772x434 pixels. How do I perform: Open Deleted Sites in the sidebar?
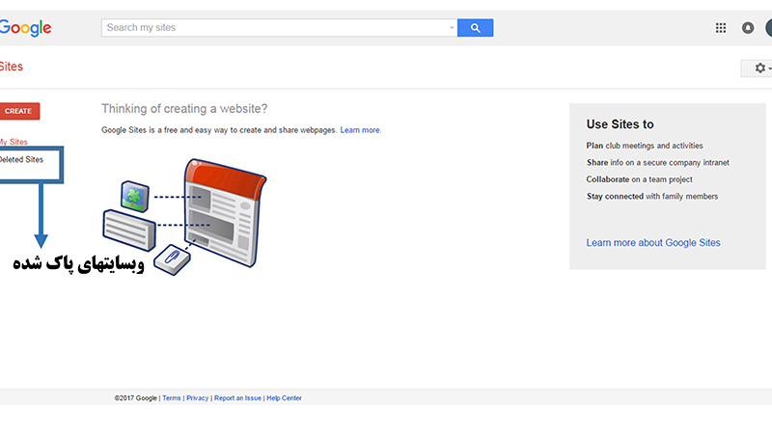[x=21, y=159]
